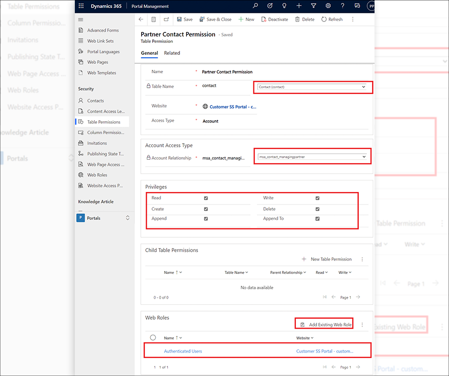
Task: Click the Access Type field showing Account
Action: click(211, 121)
